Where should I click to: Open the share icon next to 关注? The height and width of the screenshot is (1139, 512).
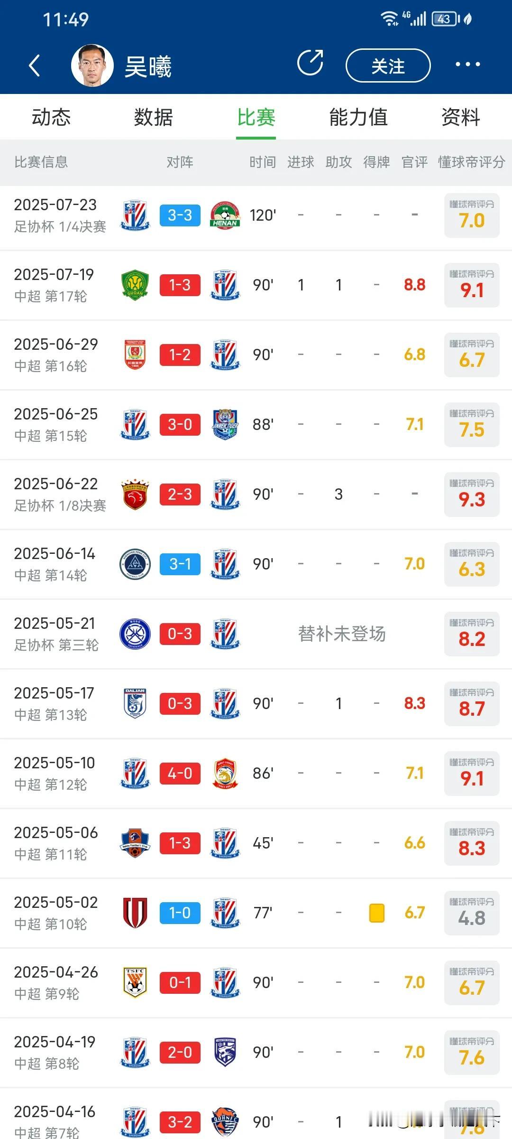(310, 63)
